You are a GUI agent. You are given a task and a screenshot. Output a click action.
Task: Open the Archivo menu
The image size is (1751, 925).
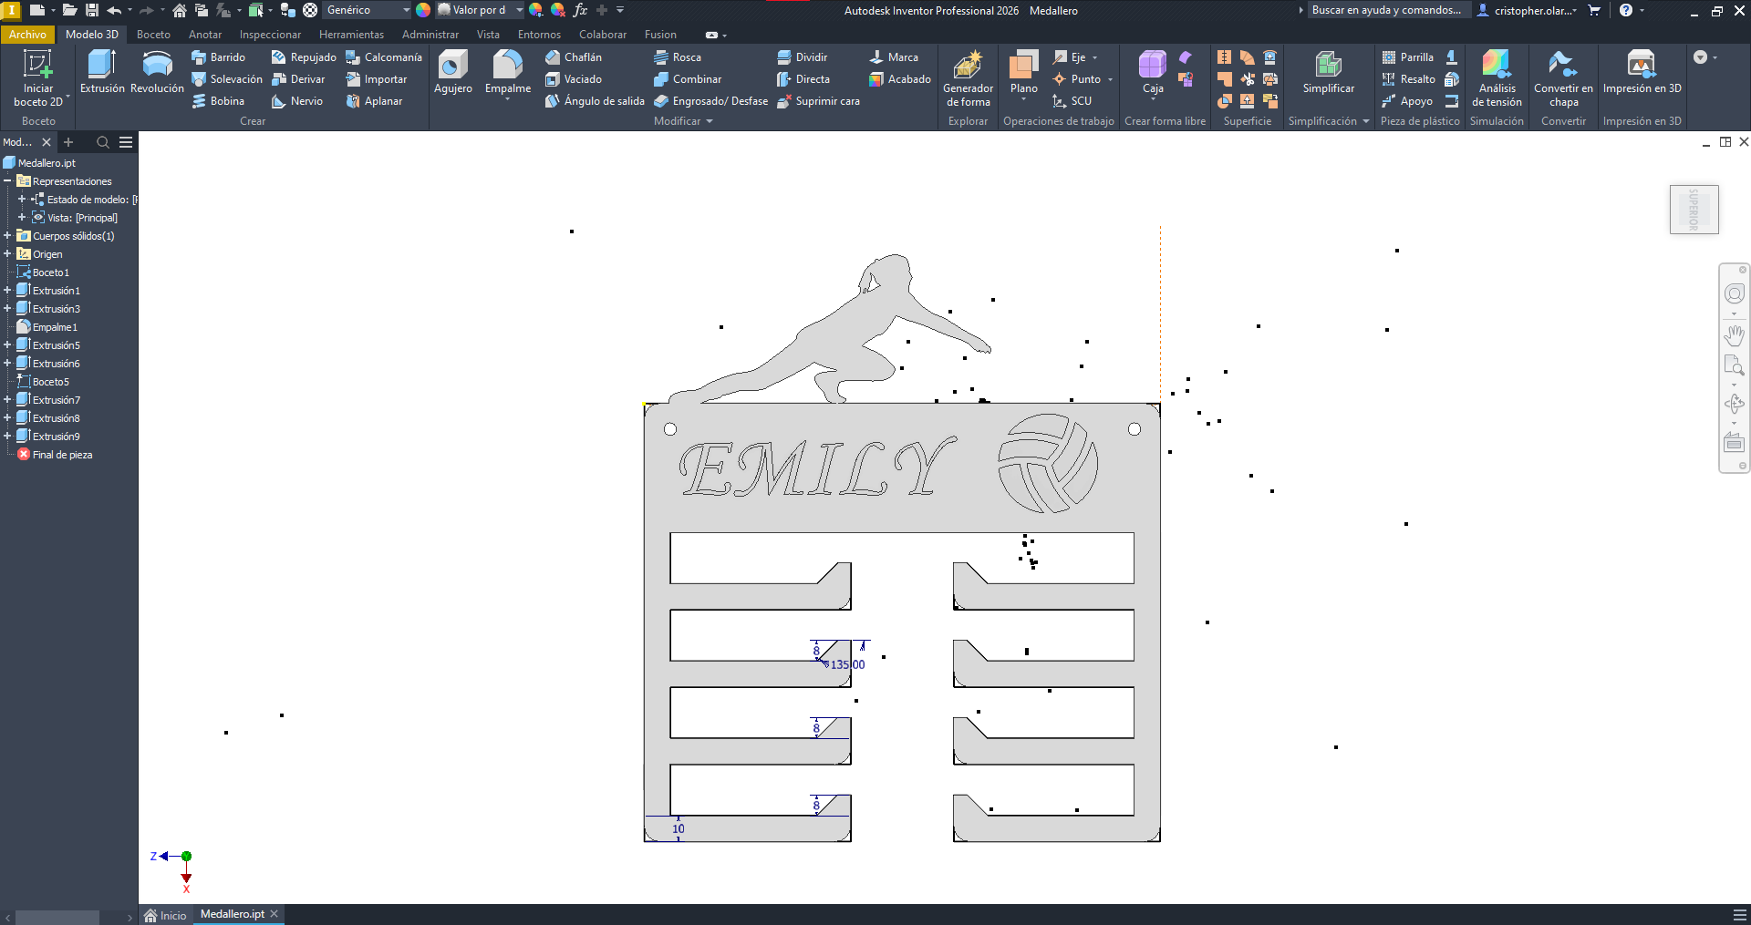click(27, 35)
